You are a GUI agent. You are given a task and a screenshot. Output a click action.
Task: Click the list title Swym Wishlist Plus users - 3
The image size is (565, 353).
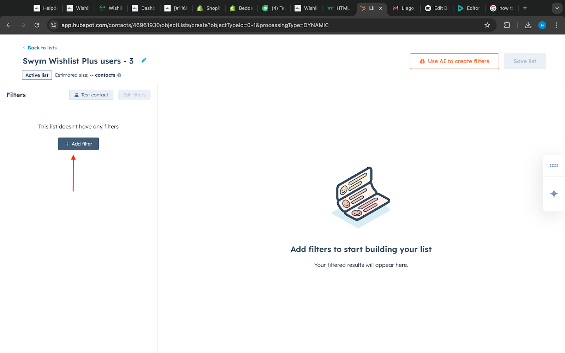[x=78, y=61]
